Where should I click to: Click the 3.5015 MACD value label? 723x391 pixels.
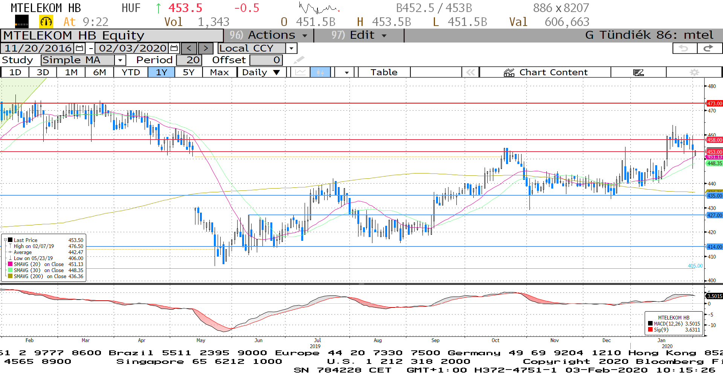coord(714,296)
